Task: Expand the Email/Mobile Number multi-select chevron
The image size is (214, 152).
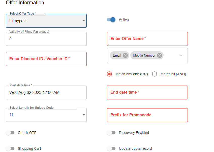Action: 181,55
